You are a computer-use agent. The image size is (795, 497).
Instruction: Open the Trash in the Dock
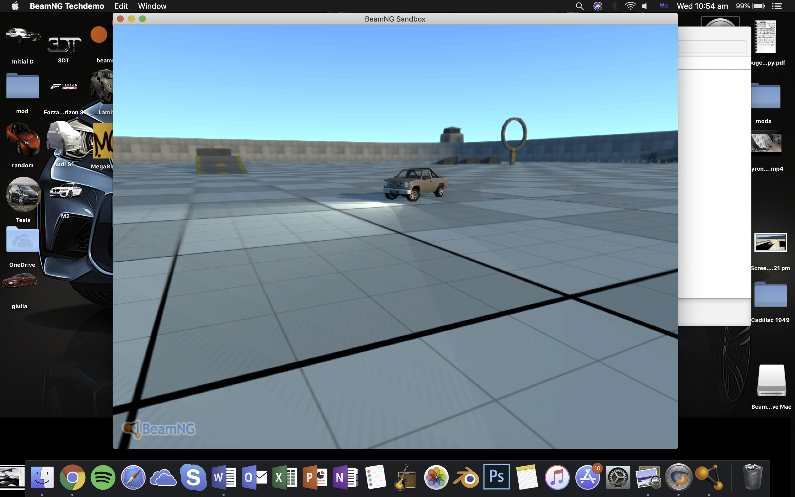(752, 477)
